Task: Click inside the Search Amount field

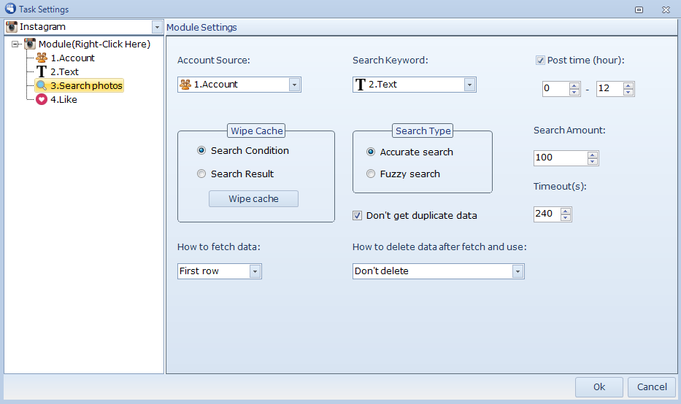Action: click(x=560, y=158)
